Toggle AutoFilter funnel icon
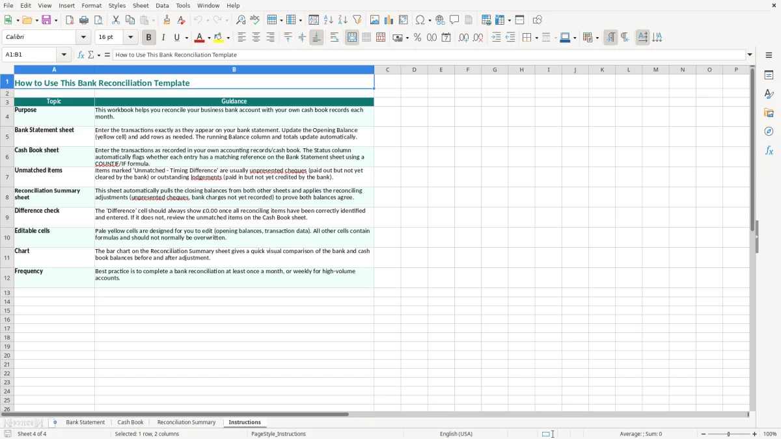The height and width of the screenshot is (439, 781). click(357, 20)
